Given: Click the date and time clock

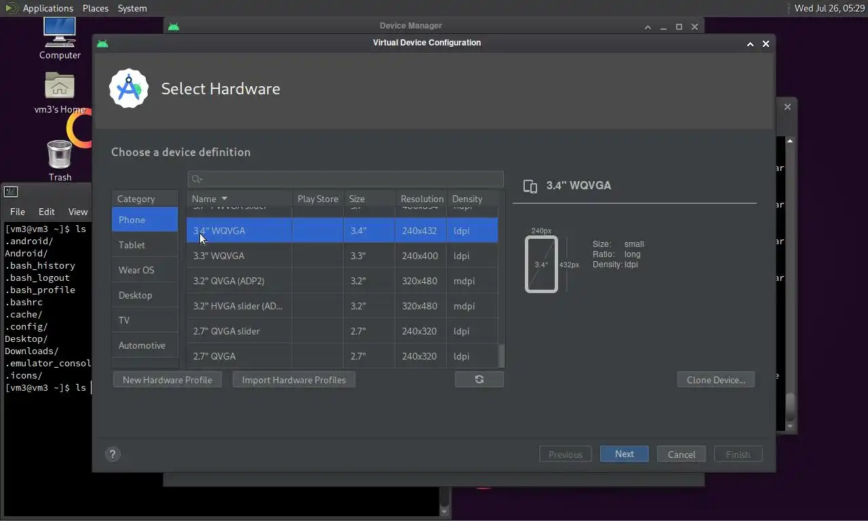Looking at the screenshot, I should tap(829, 8).
